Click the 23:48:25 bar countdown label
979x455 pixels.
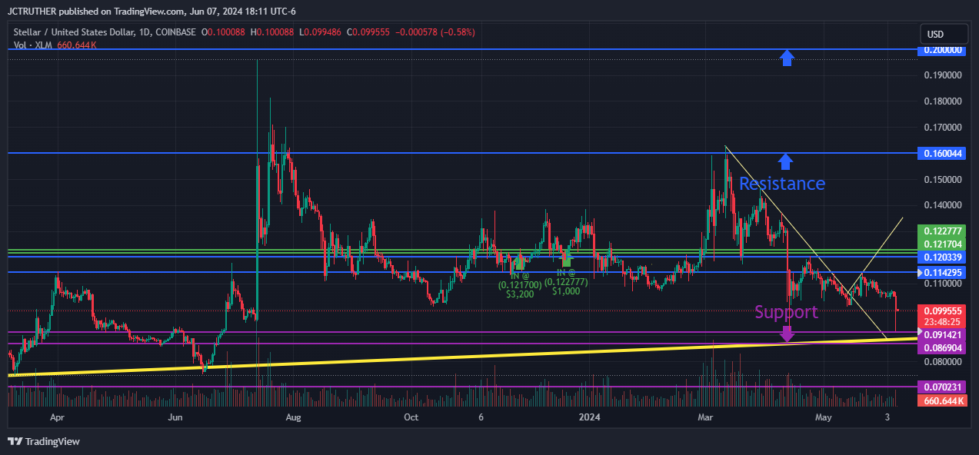coord(941,322)
